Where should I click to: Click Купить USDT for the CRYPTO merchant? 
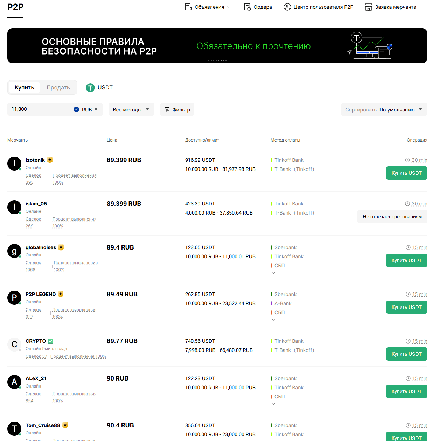pos(406,354)
